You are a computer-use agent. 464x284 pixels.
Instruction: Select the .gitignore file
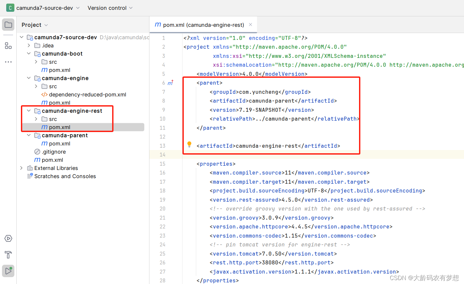click(x=54, y=152)
